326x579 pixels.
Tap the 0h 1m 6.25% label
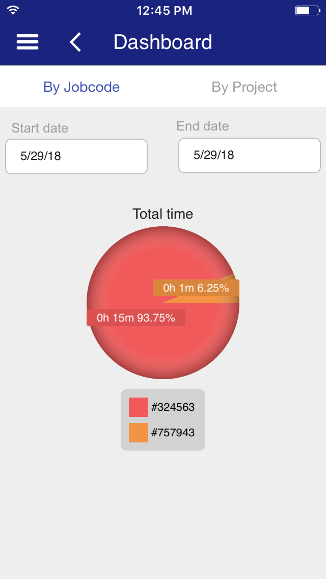[196, 287]
